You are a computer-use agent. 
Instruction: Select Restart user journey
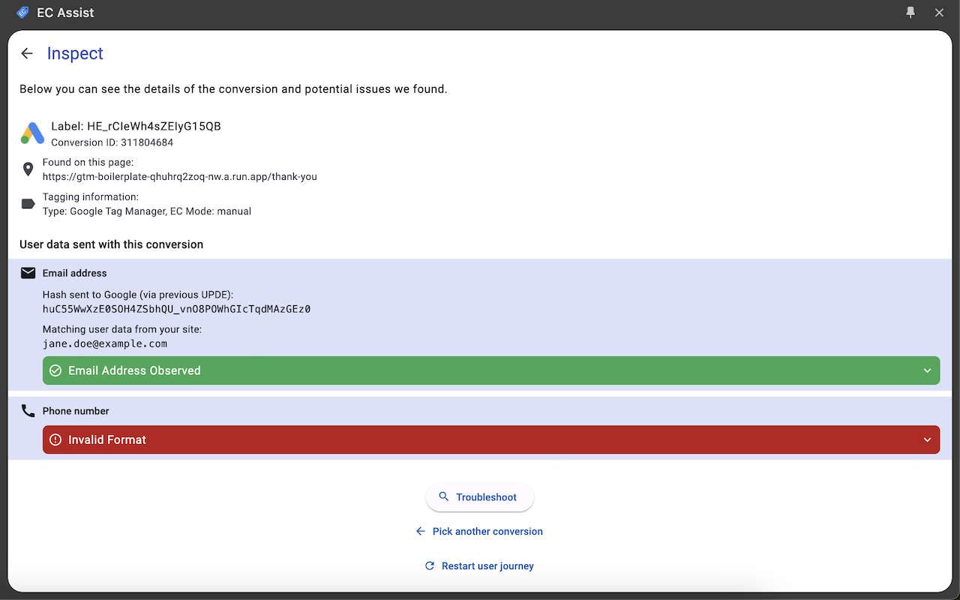coord(487,565)
